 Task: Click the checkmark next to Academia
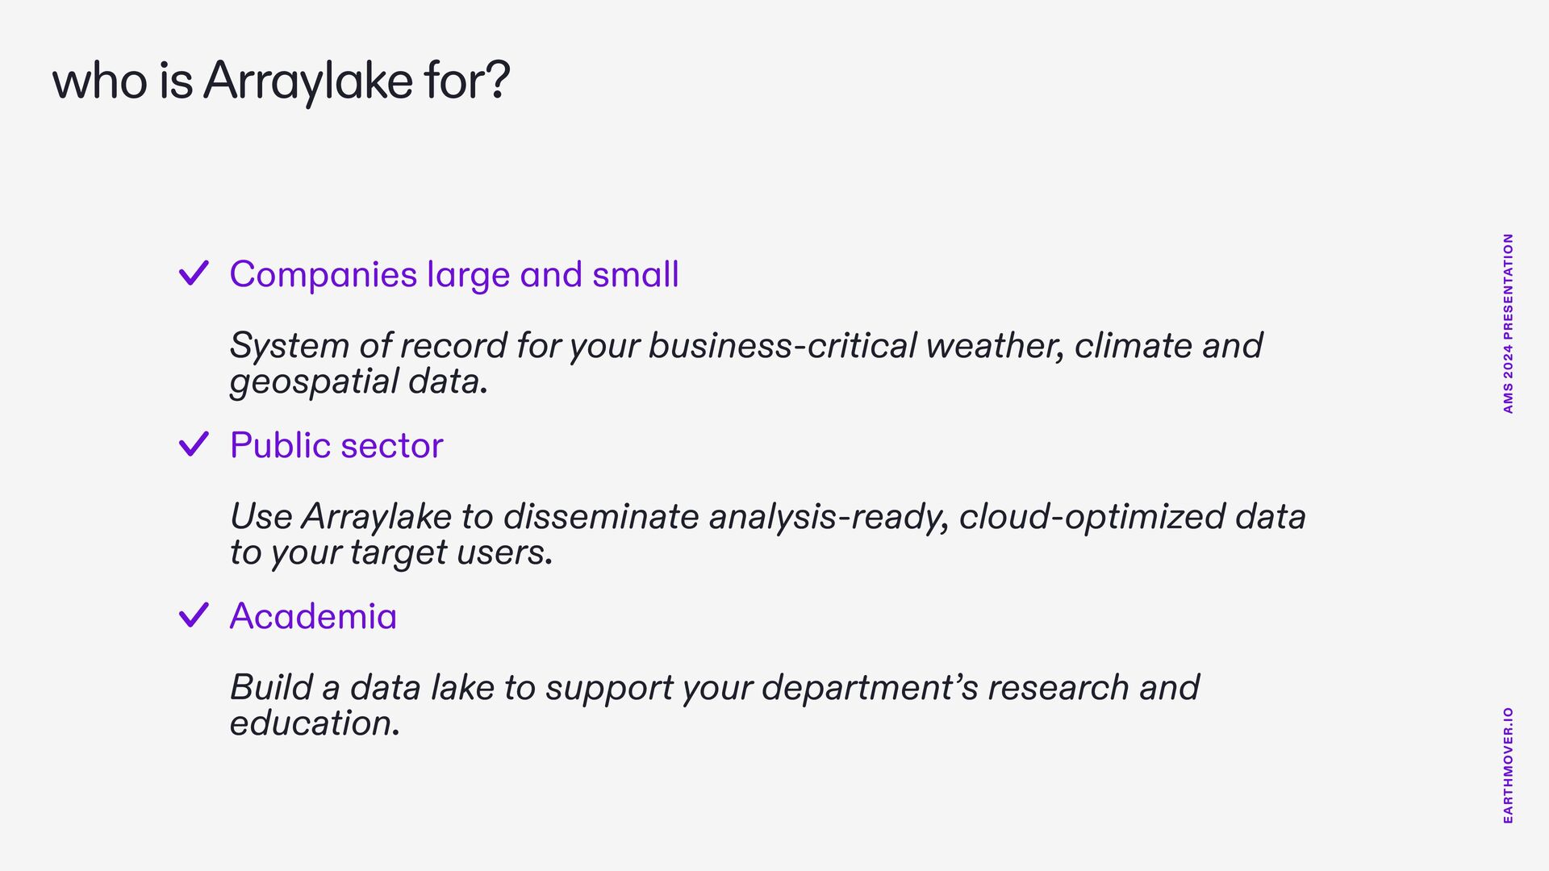(194, 615)
